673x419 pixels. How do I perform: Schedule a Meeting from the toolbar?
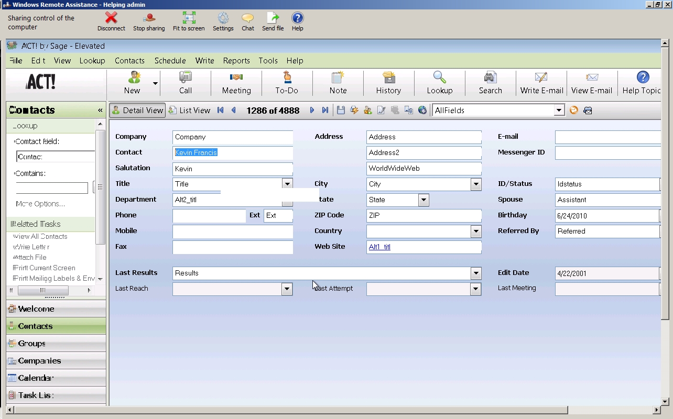[x=236, y=83]
